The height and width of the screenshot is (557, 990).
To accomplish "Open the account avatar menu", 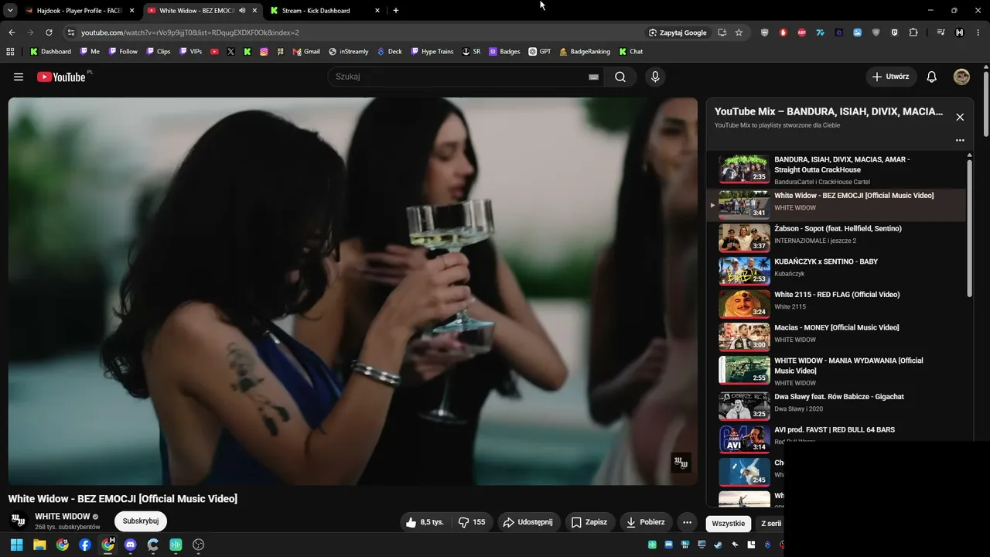I will 961,77.
